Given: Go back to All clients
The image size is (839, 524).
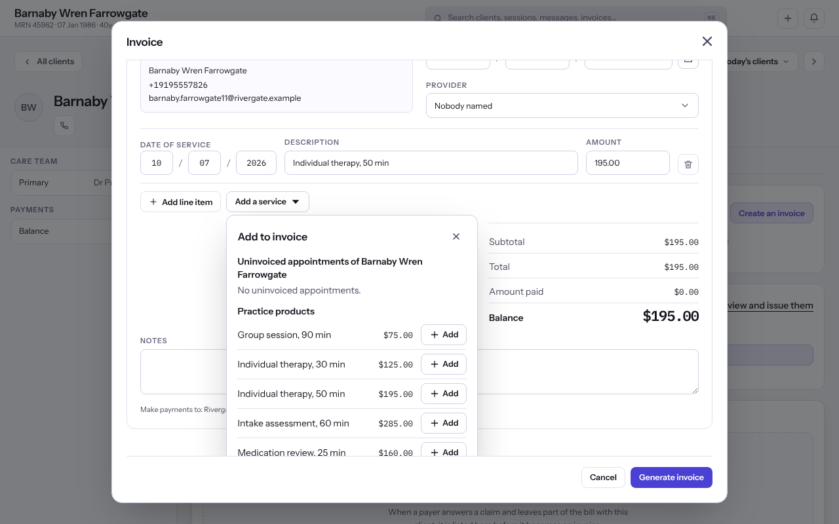Looking at the screenshot, I should coord(49,62).
